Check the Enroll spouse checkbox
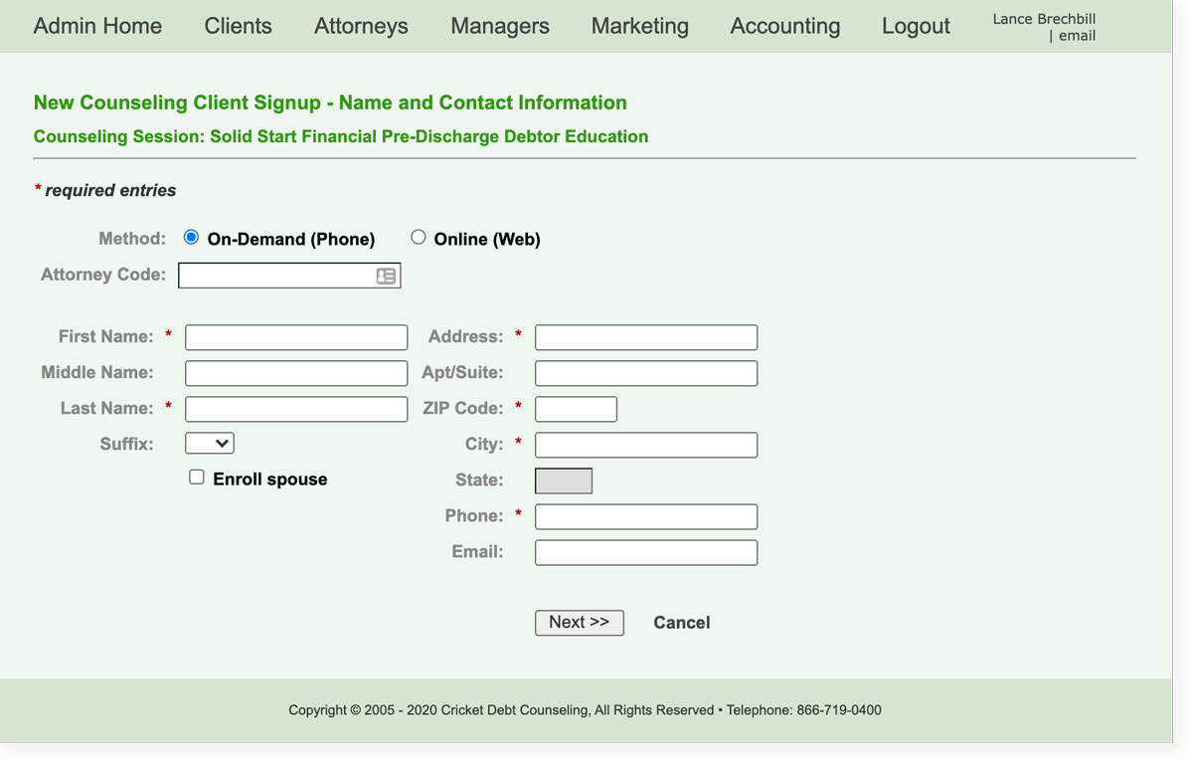This screenshot has width=1193, height=764. (197, 477)
